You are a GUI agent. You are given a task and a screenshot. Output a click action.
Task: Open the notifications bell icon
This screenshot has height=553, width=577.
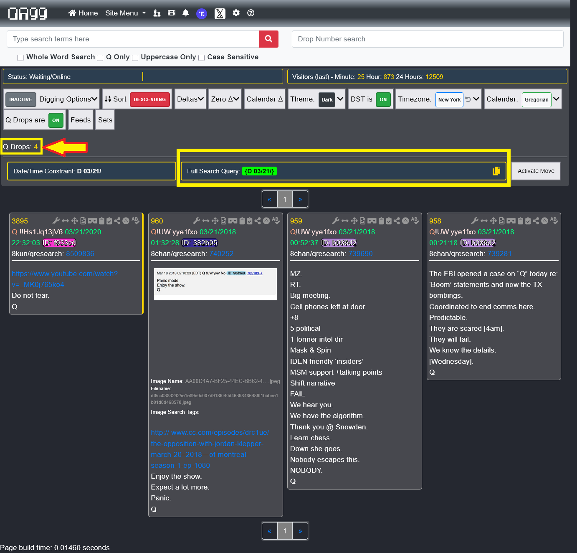coord(186,13)
